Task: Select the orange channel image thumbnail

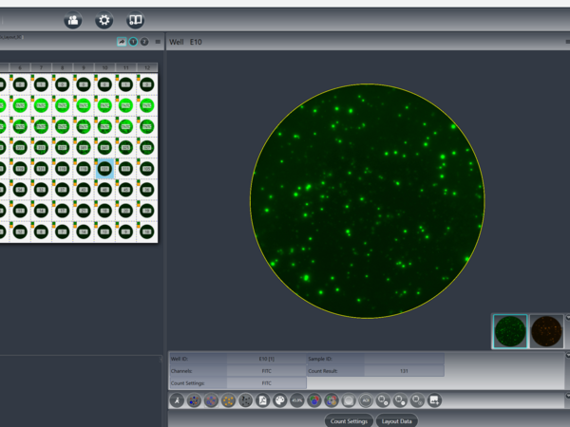Action: point(545,331)
